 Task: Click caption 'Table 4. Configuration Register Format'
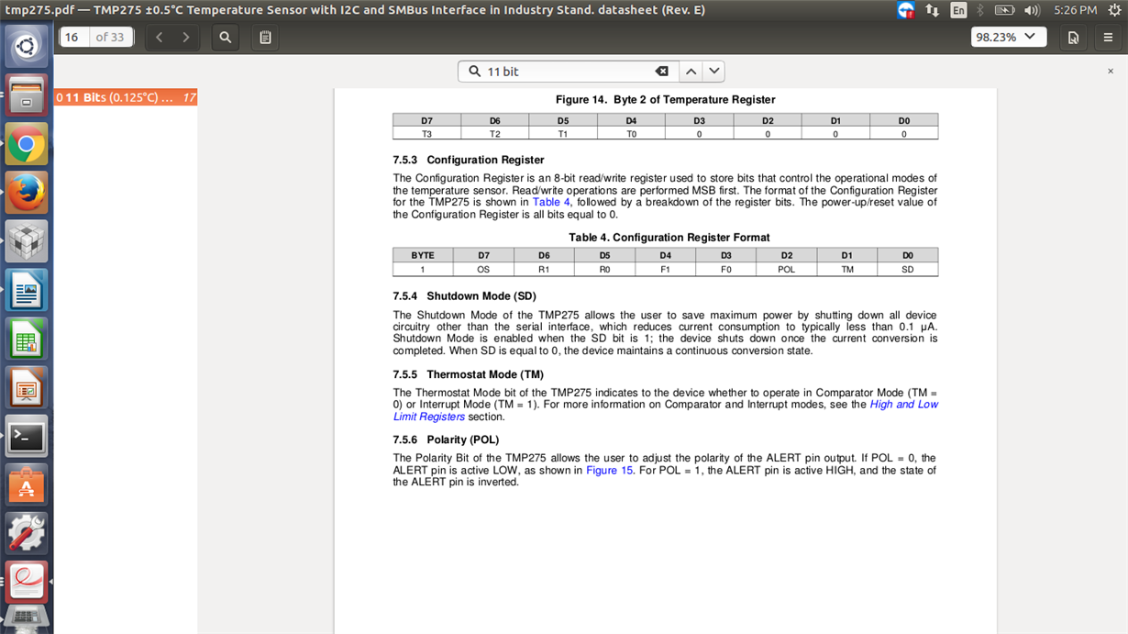point(669,237)
